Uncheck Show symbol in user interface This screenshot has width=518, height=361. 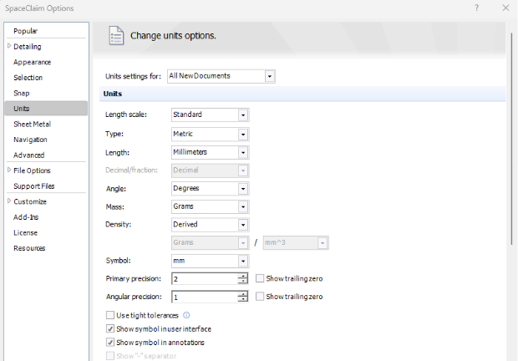click(x=110, y=328)
